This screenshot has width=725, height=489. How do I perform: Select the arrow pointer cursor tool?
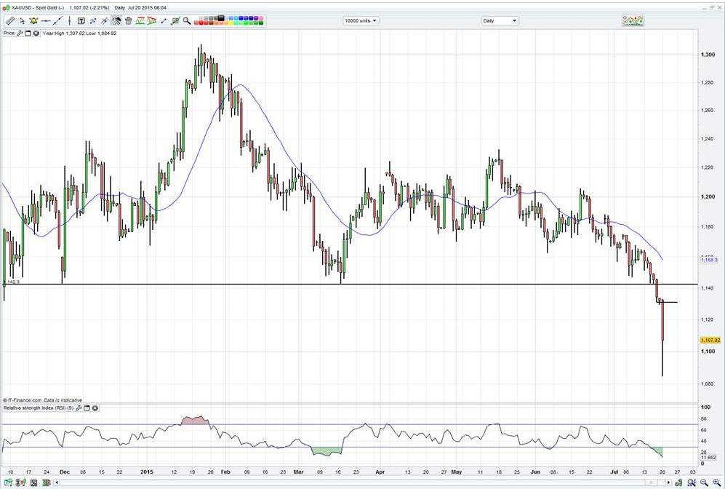(x=22, y=21)
